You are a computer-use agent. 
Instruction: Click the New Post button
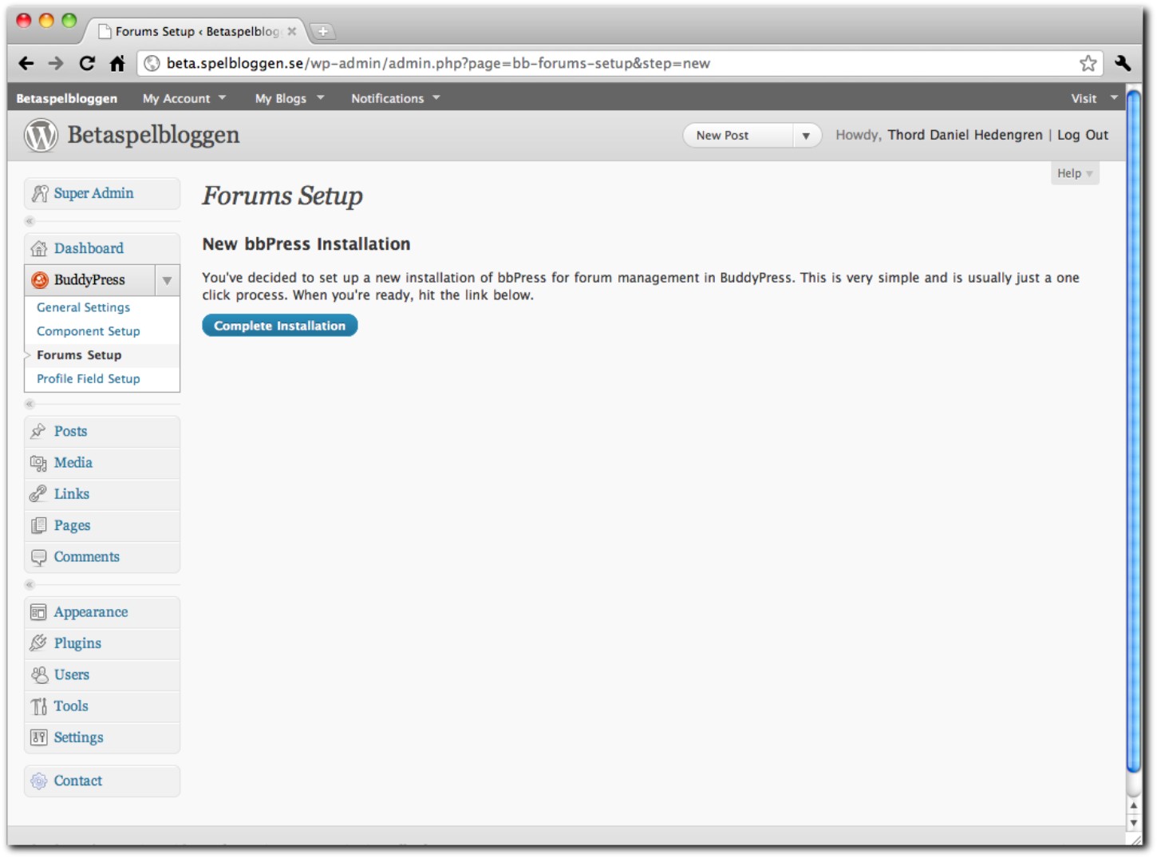(x=738, y=136)
